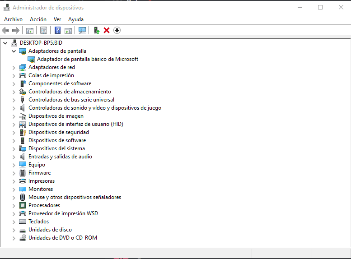Expand Dispositivos de interfaz de usuario (HID)
This screenshot has width=351, height=259.
pyautogui.click(x=14, y=125)
